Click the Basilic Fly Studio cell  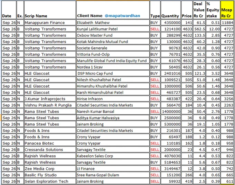pos(50,175)
